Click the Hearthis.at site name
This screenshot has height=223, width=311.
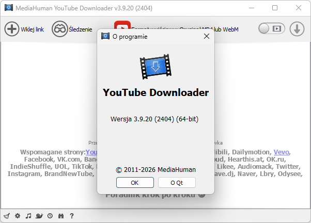point(246,159)
